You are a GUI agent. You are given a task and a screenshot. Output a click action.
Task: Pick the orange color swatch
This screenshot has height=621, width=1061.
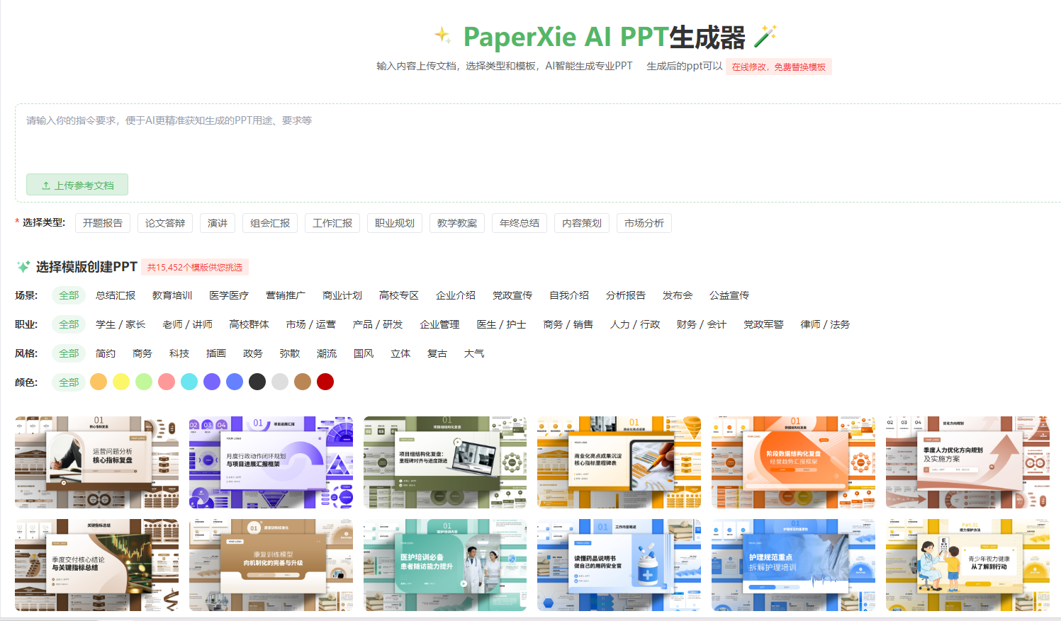[x=99, y=382]
